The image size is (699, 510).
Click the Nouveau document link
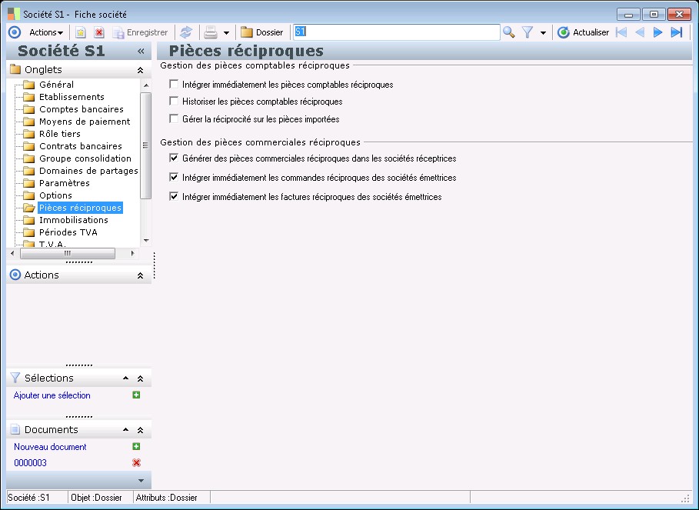(50, 447)
